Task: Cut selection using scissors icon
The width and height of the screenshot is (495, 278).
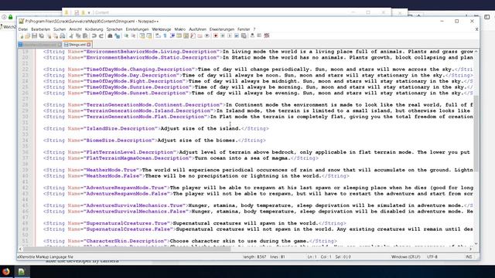Action: tap(71, 36)
